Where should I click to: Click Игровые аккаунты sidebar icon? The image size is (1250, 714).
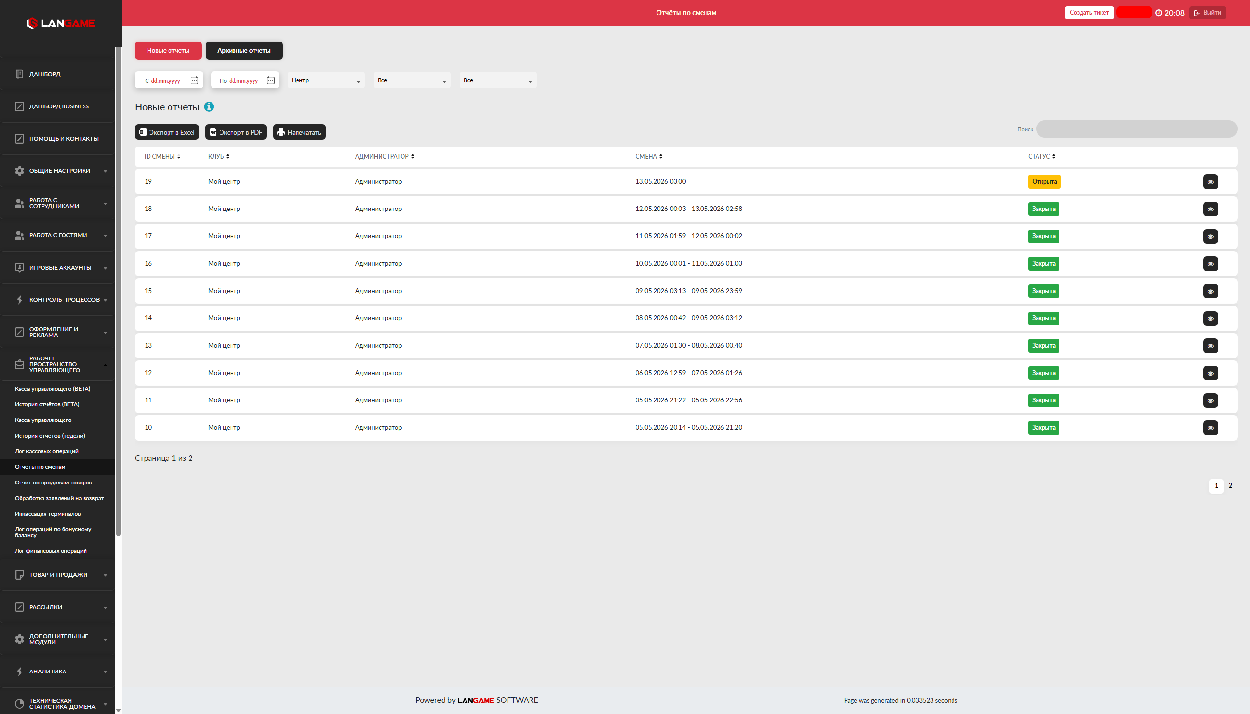[x=19, y=267]
